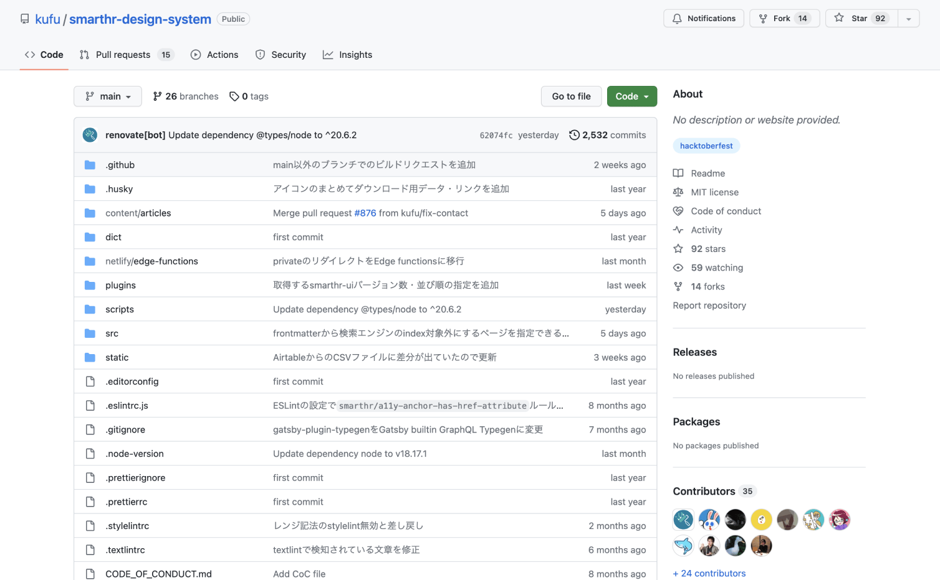This screenshot has height=580, width=940.
Task: Open the Packages heading link
Action: point(696,422)
